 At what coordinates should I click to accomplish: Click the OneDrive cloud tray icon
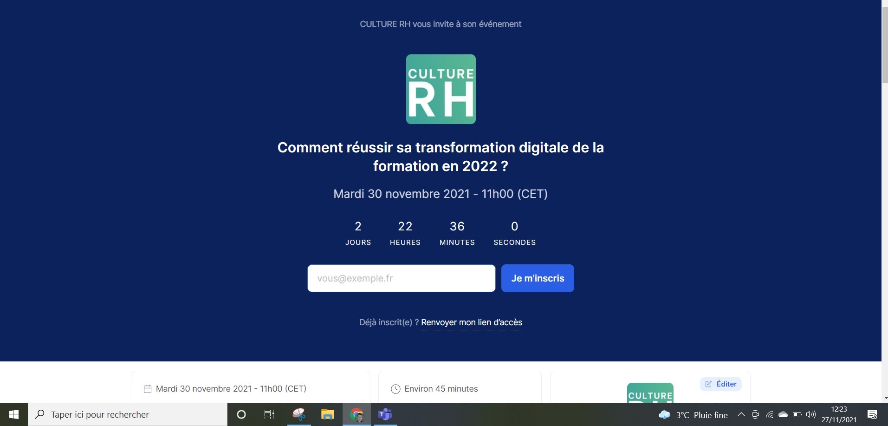tap(783, 415)
